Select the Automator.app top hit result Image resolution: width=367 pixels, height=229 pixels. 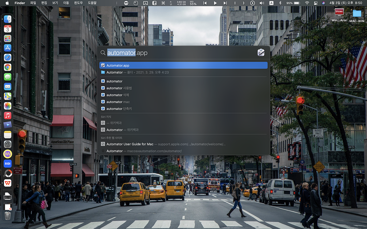(x=183, y=65)
